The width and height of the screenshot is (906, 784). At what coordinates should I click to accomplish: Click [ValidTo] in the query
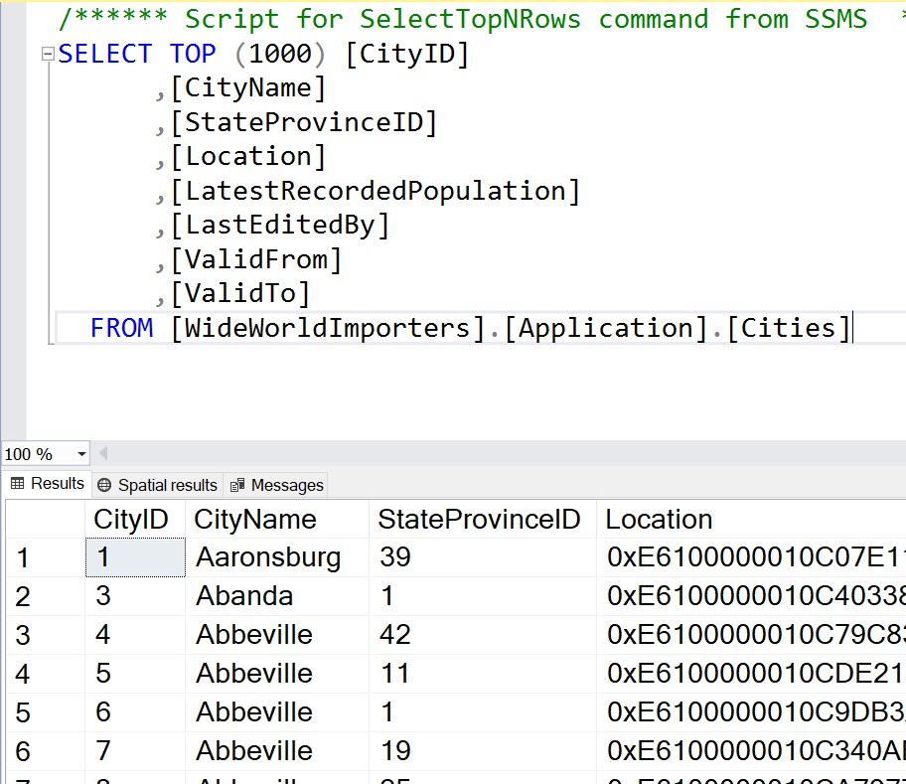click(241, 294)
